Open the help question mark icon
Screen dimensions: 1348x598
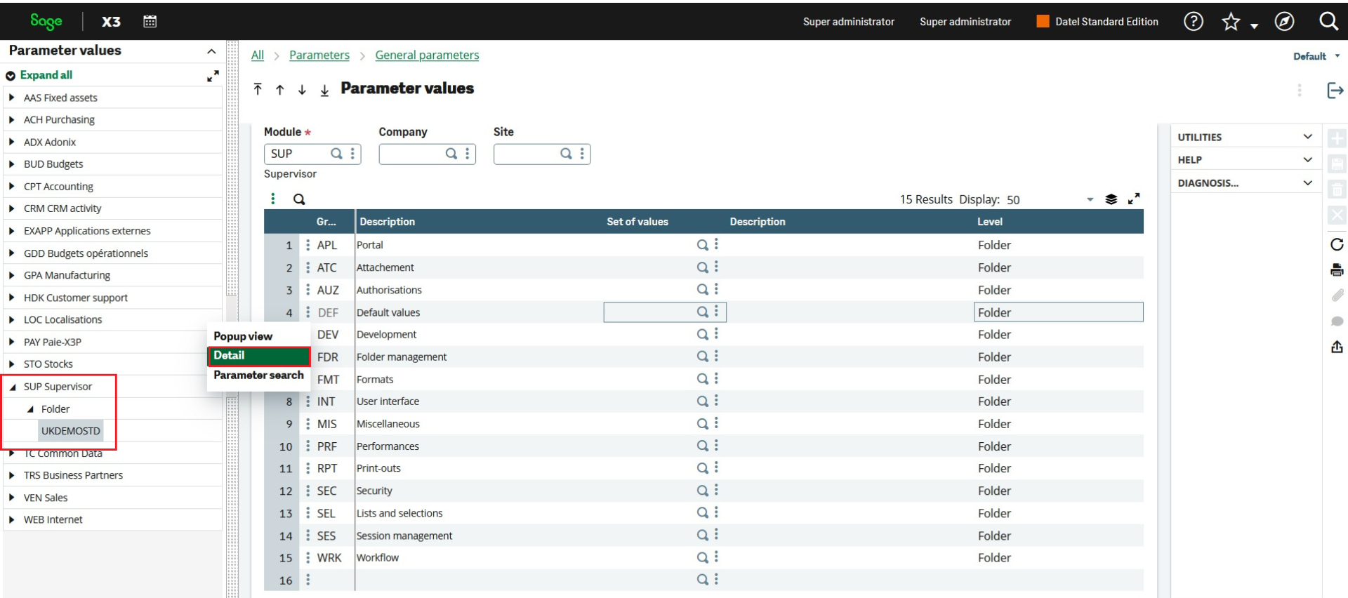(1193, 21)
